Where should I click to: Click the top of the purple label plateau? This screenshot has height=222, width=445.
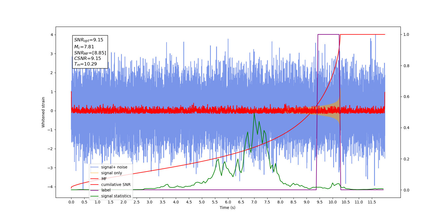point(328,34)
